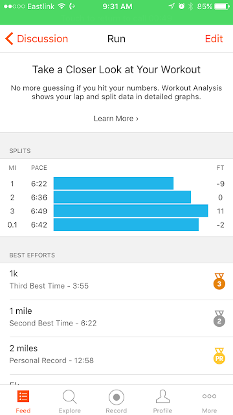Open the Feed tab icon
The width and height of the screenshot is (233, 415).
(23, 396)
